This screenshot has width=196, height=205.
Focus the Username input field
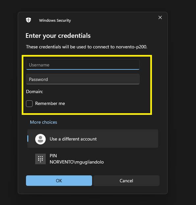pos(83,64)
